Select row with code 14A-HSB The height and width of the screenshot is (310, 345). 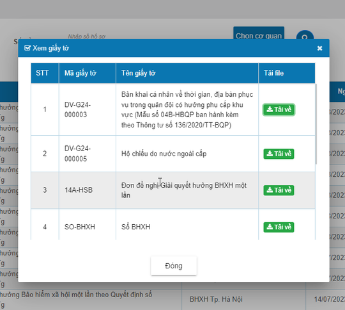click(173, 190)
